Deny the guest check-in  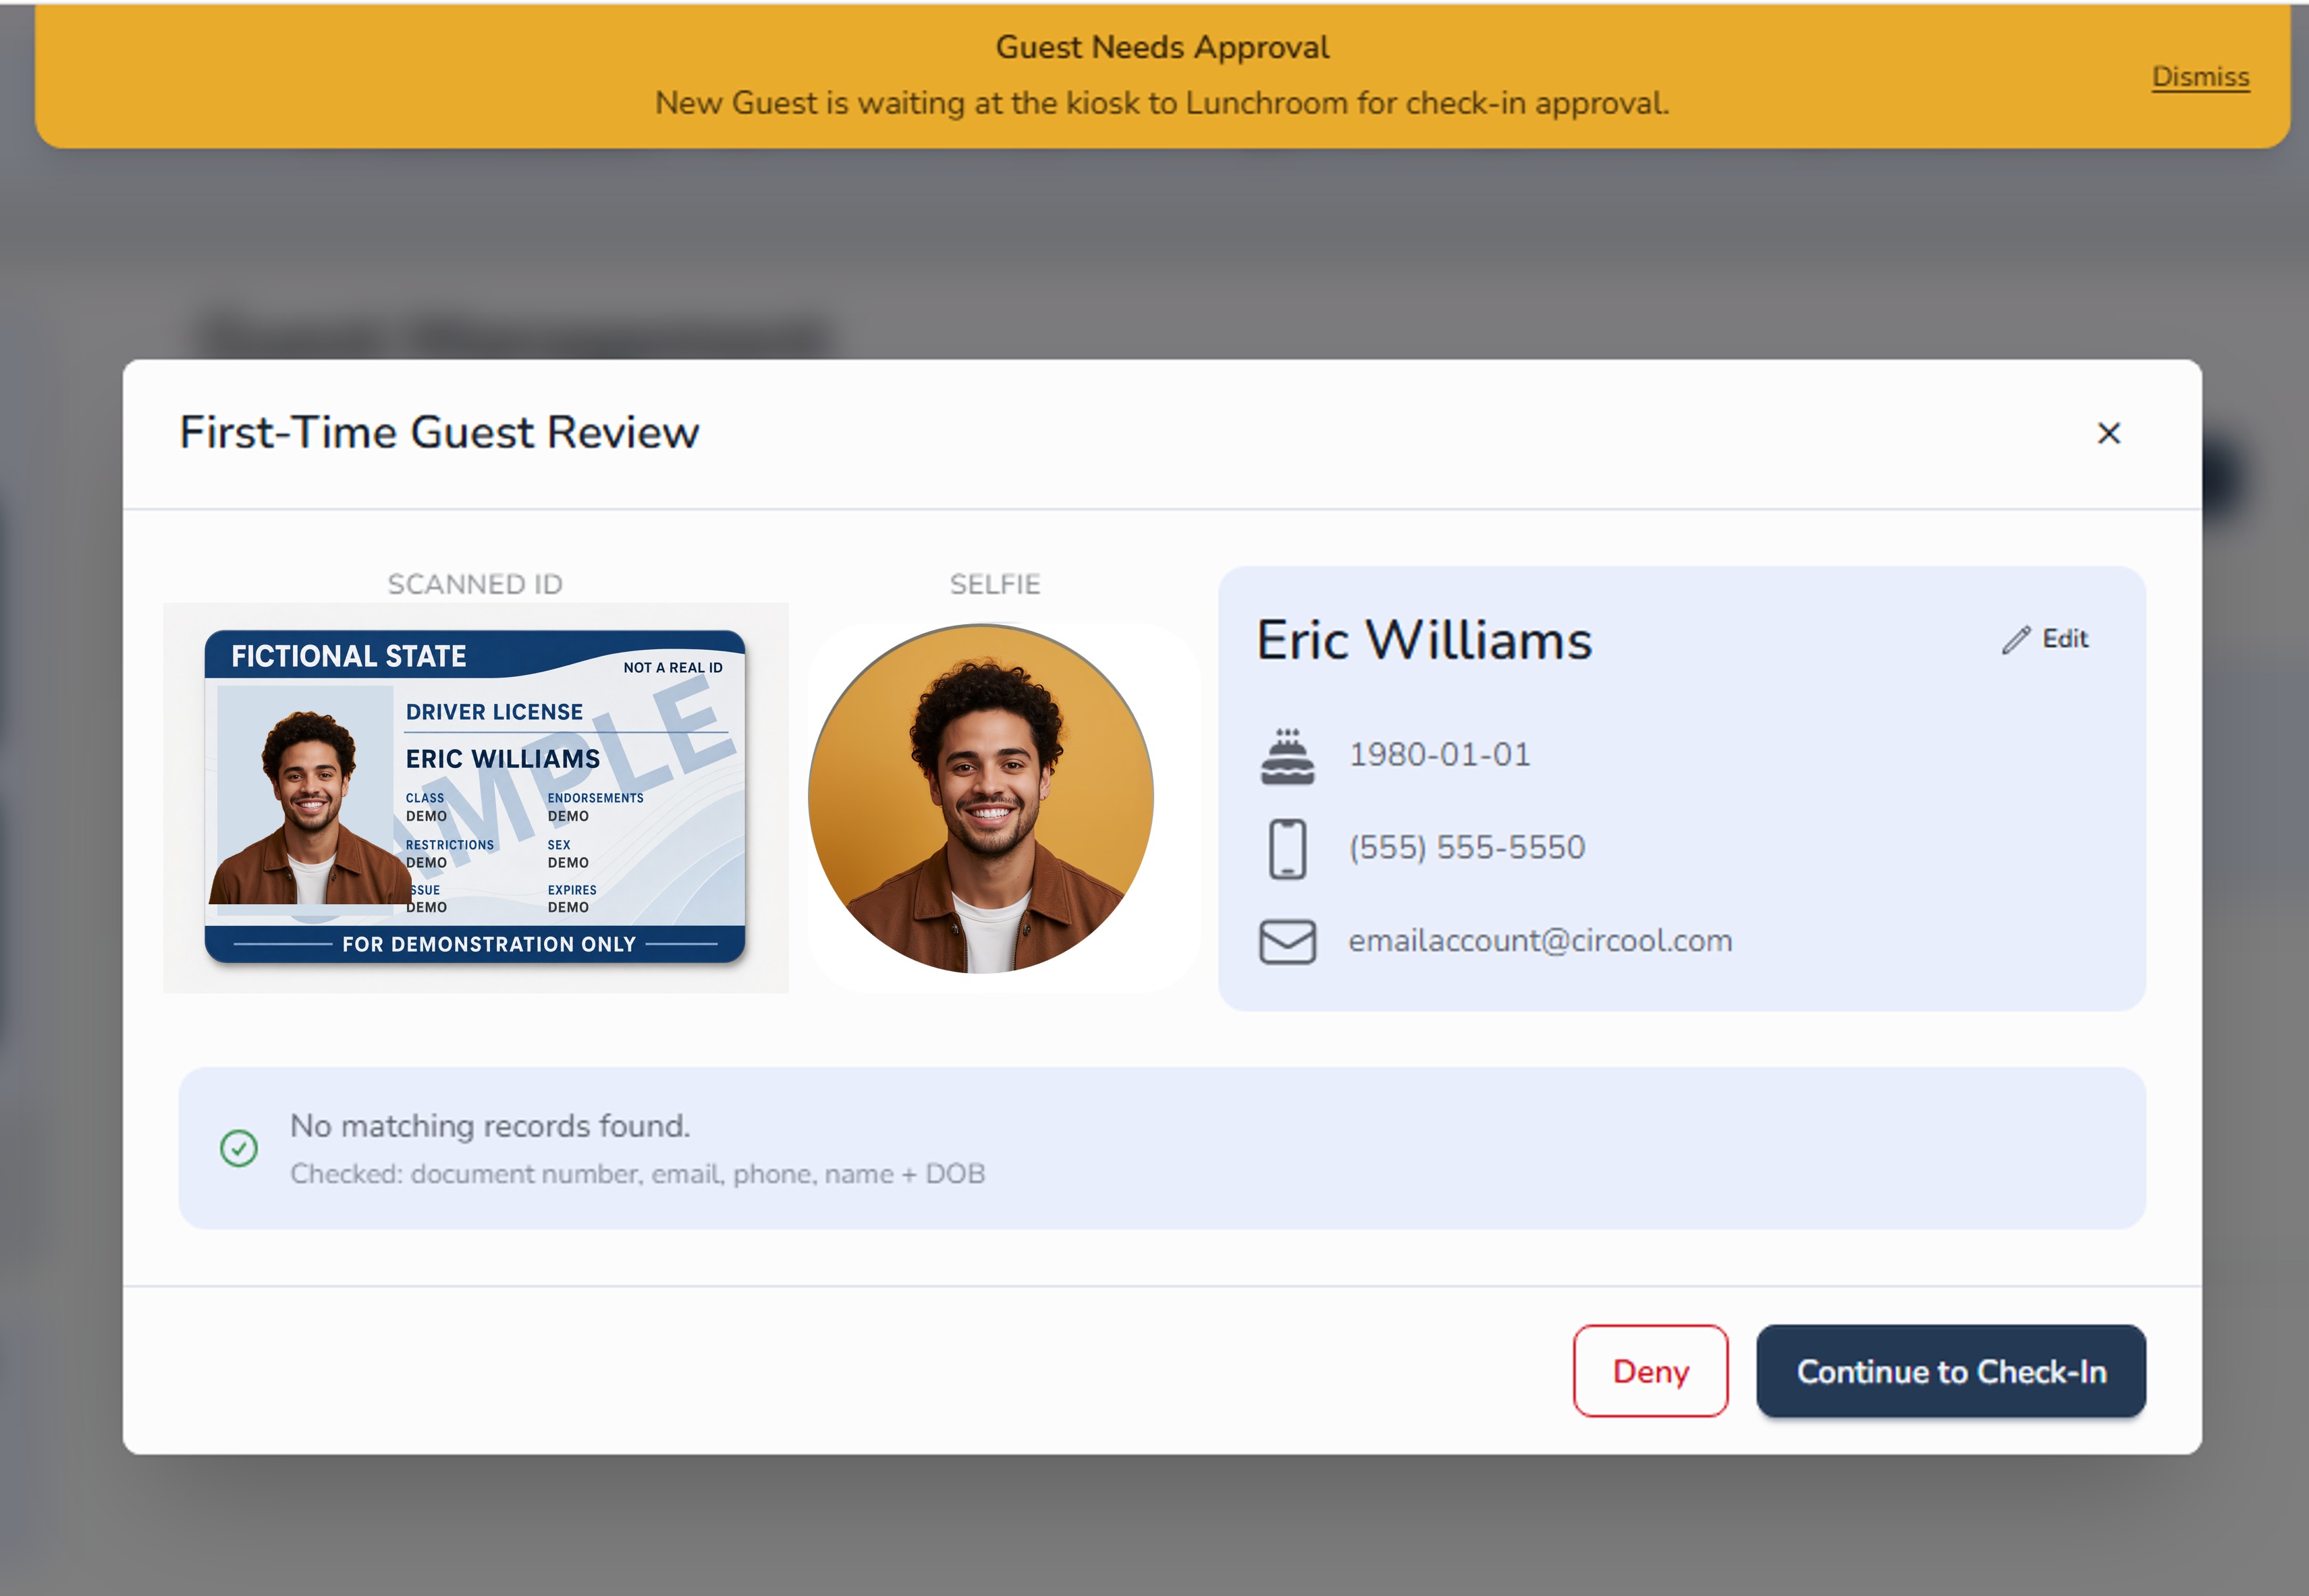[1650, 1371]
